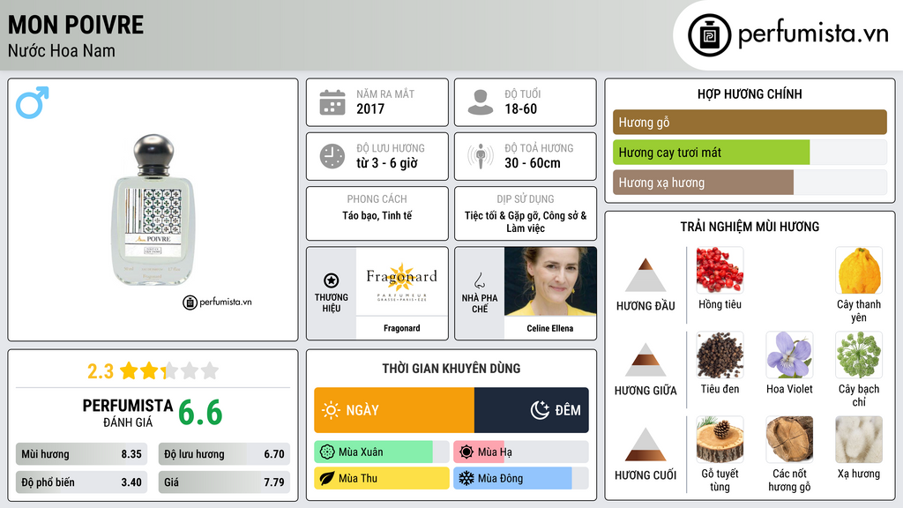903x508 pixels.
Task: Select the Hồng tiêu pink pepper image
Action: (x=720, y=270)
